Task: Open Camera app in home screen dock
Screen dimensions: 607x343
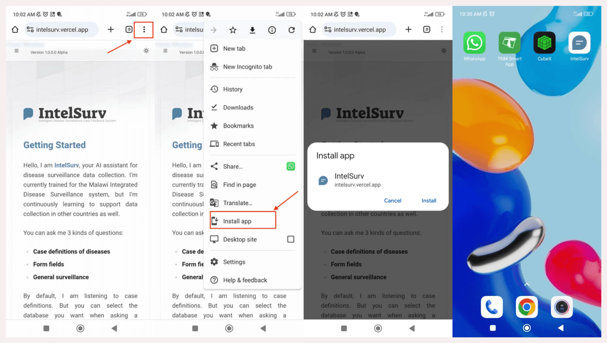Action: (x=561, y=307)
